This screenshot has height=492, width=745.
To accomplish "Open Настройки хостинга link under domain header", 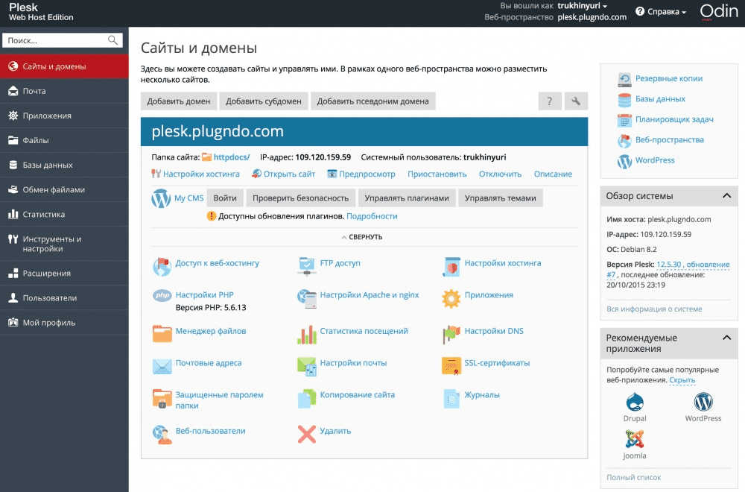I will (x=201, y=174).
